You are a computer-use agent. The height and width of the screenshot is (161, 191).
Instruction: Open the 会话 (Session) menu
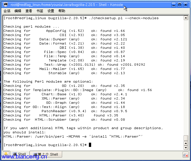7,11
